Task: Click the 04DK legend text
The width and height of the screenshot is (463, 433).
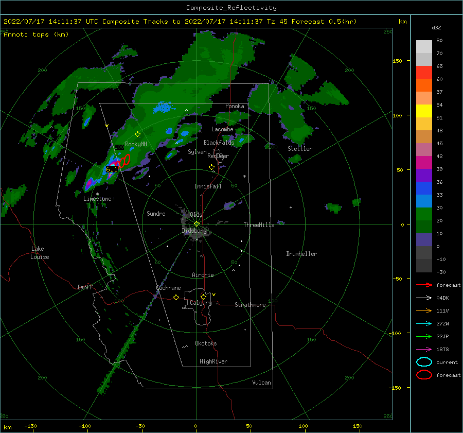Action: click(442, 298)
